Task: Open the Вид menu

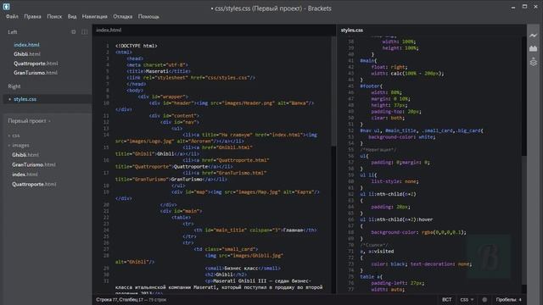Action: coord(72,17)
